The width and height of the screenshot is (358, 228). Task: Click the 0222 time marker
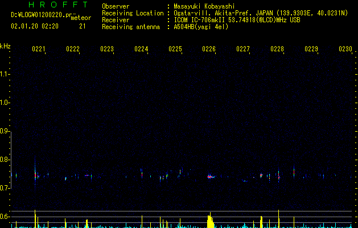[73, 49]
